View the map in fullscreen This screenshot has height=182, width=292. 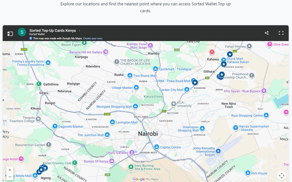point(281,33)
